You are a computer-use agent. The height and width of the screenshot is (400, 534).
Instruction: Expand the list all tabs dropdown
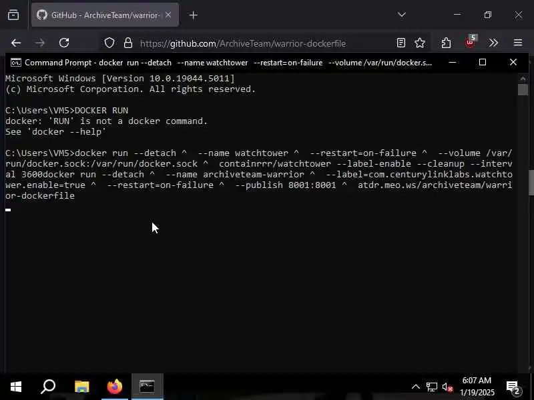(x=402, y=15)
